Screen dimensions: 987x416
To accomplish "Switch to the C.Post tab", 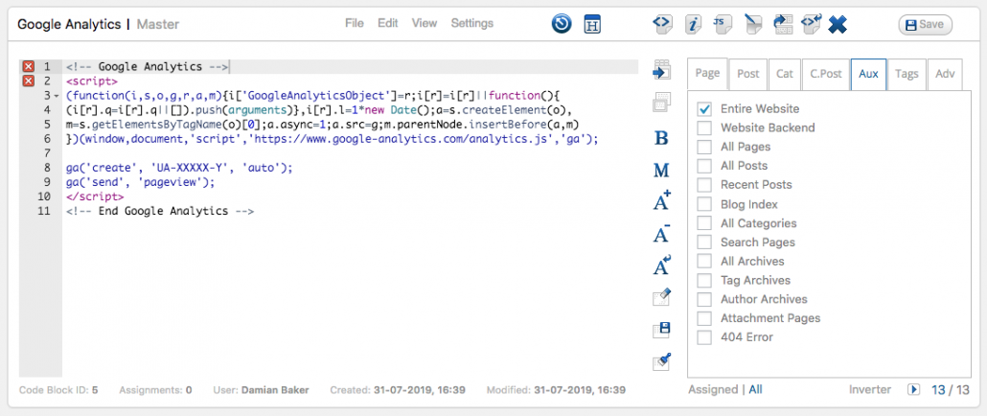I will [x=825, y=74].
